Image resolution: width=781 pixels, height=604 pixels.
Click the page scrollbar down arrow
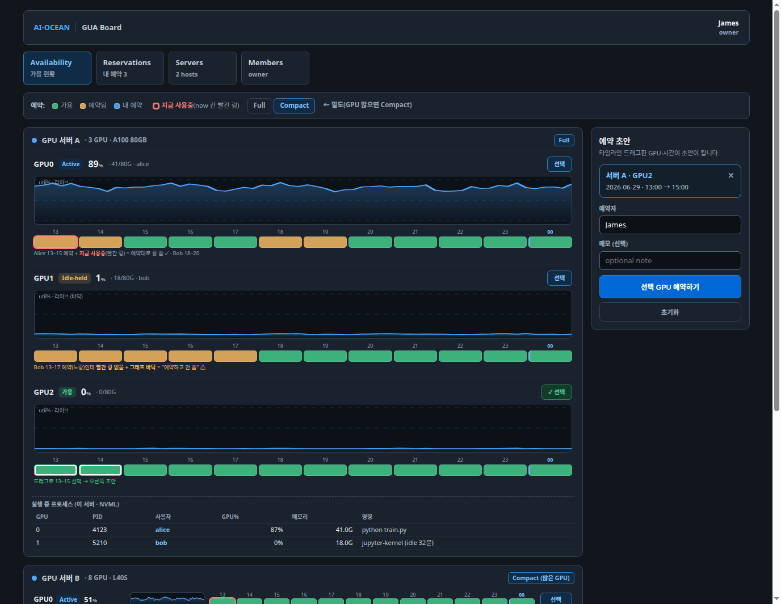click(x=776, y=599)
